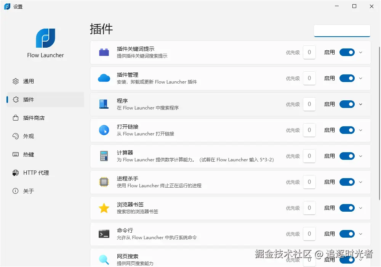Image resolution: width=381 pixels, height=267 pixels.
Task: Click the globe icon beside HTTP 代理
Action: click(16, 173)
